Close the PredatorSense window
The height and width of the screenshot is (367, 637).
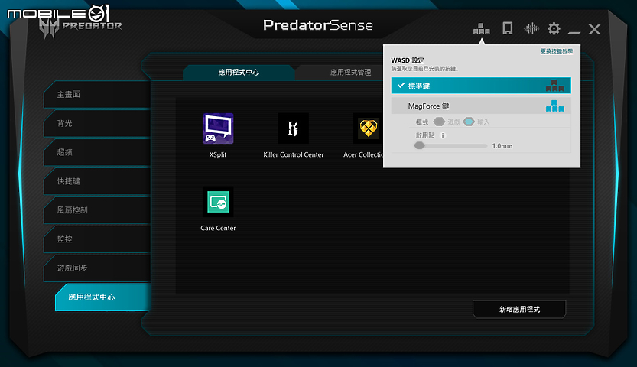pos(594,29)
